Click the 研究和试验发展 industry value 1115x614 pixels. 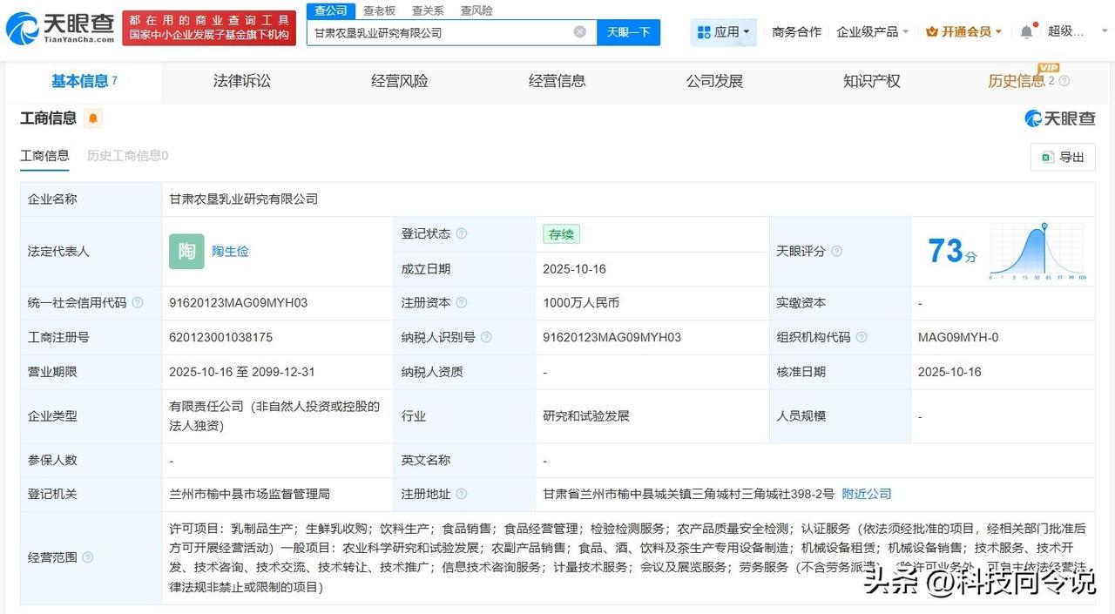(585, 416)
